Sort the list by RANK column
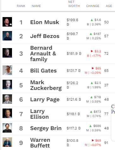Image resolution: width=115 pixels, height=150 pixels. pos(21,6)
